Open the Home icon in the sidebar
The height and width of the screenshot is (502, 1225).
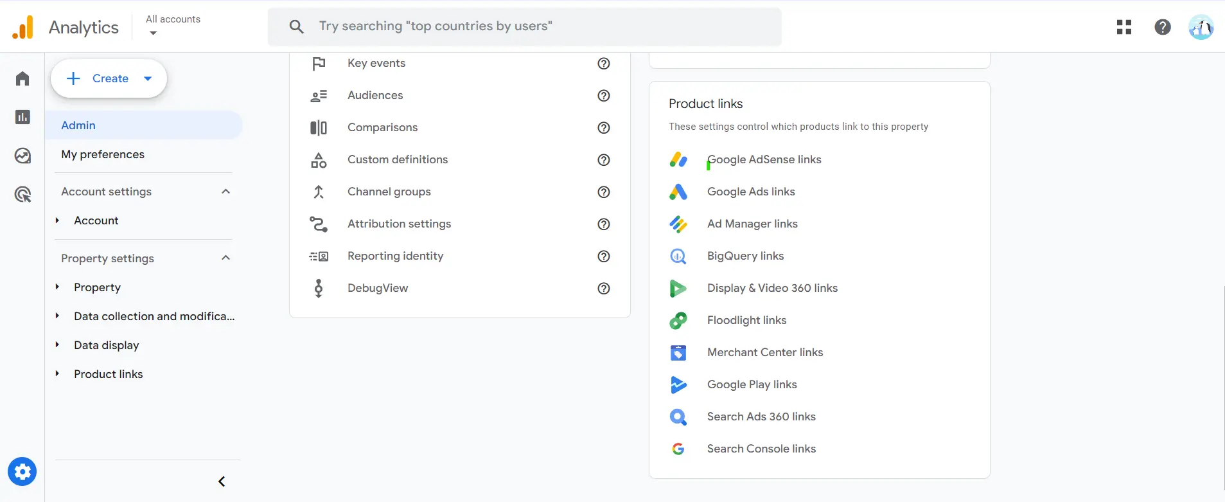coord(22,78)
